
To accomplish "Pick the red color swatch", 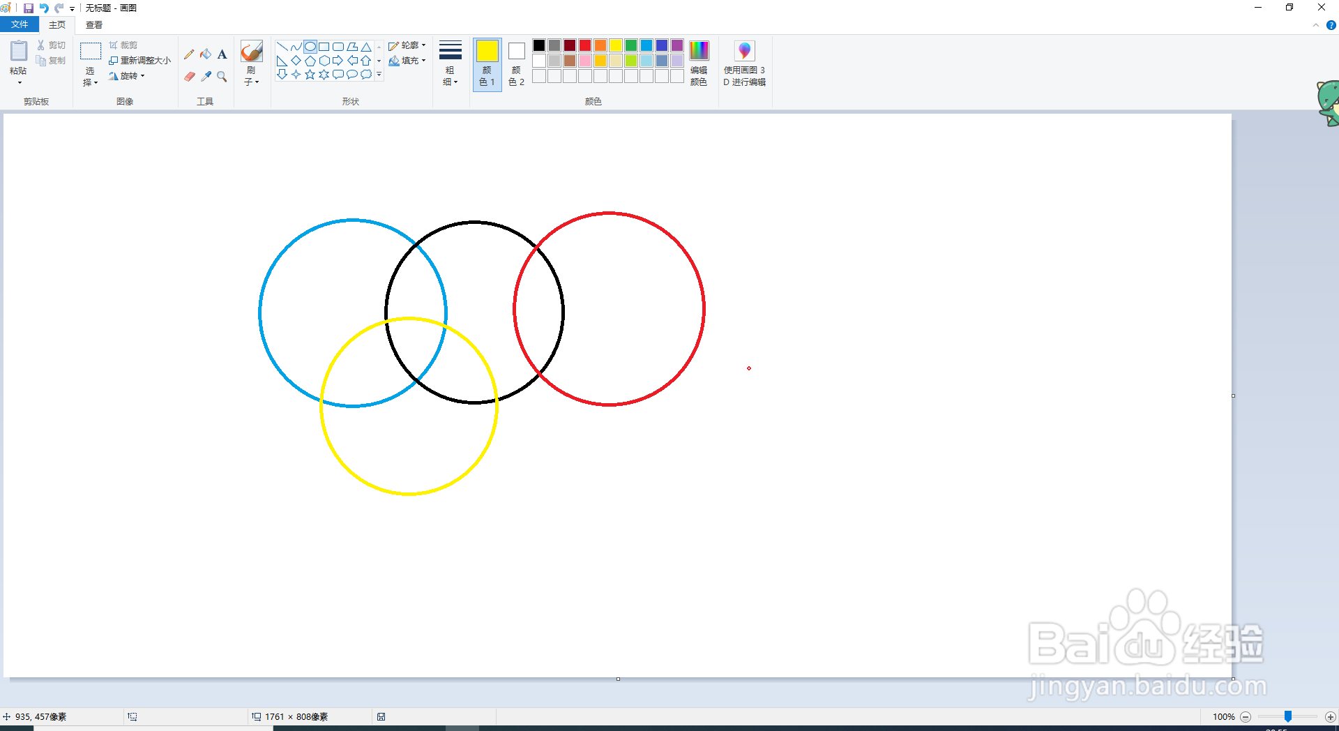I will 585,45.
